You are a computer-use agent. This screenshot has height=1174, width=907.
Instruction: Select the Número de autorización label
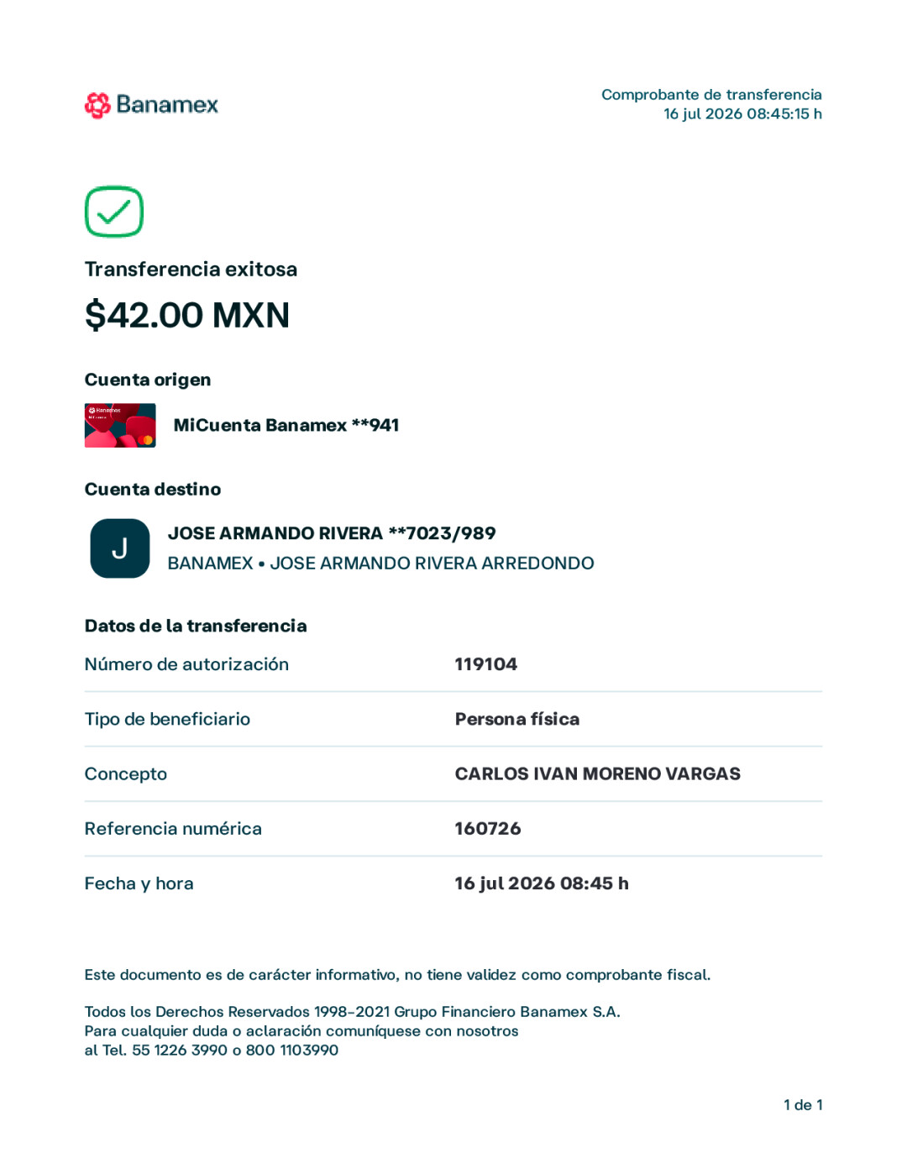pyautogui.click(x=186, y=664)
